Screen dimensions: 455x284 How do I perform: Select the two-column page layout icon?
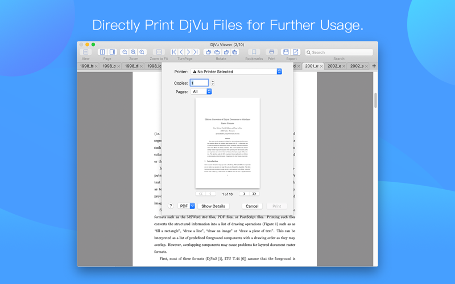tap(102, 52)
